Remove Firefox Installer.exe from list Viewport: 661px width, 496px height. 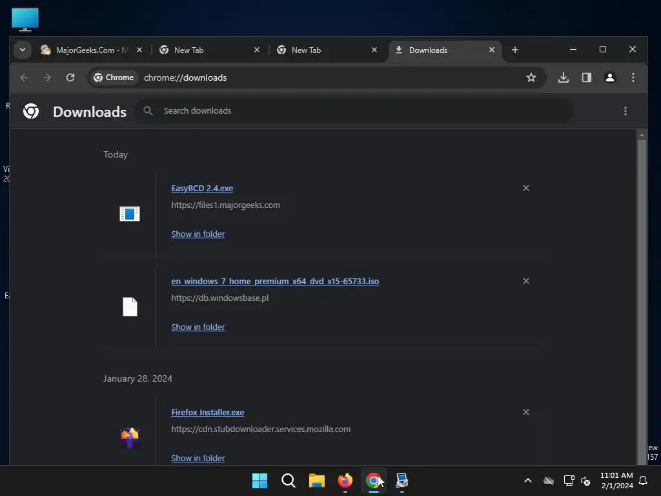pos(525,412)
